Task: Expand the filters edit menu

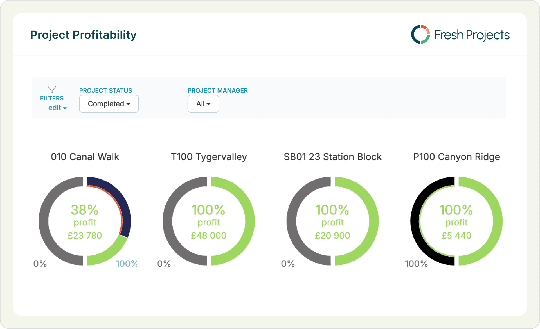Action: click(57, 108)
